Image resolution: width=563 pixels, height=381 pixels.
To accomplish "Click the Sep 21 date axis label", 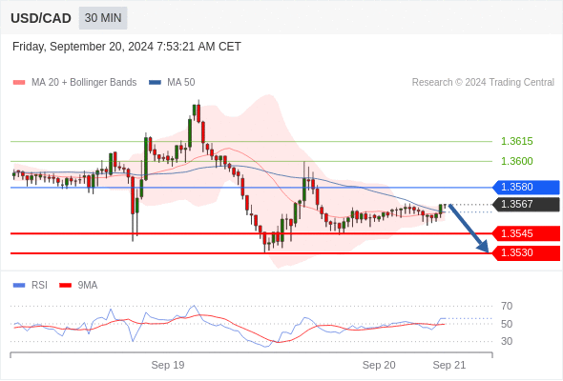I will click(449, 365).
